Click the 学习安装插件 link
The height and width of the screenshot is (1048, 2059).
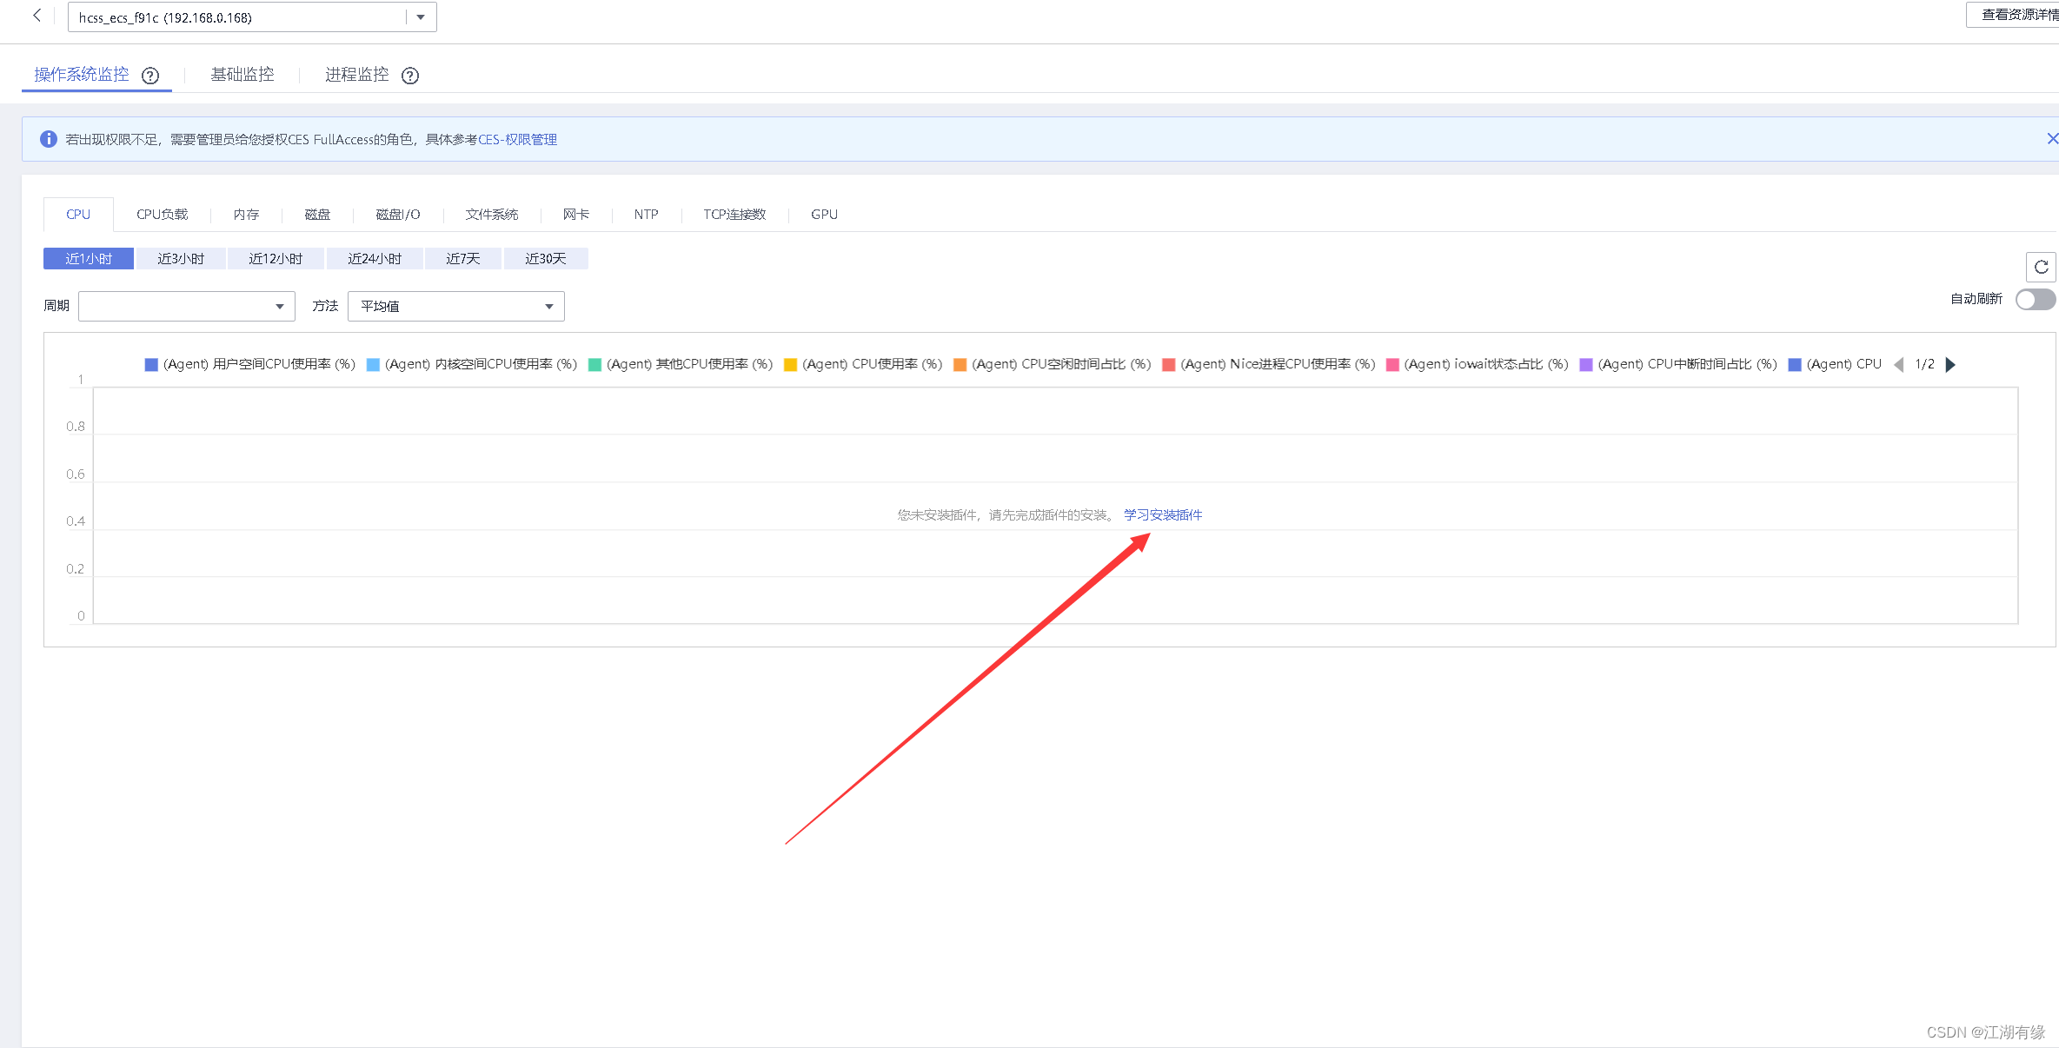click(x=1162, y=515)
